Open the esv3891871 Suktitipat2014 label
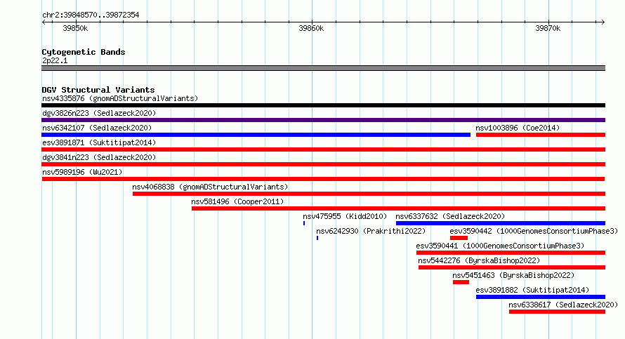The width and height of the screenshot is (625, 339). [x=99, y=142]
